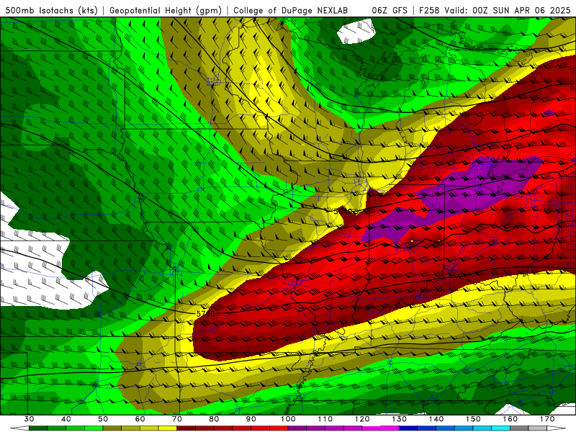Click the '06Z GFS' model run label
The image size is (576, 432).
pyautogui.click(x=390, y=11)
